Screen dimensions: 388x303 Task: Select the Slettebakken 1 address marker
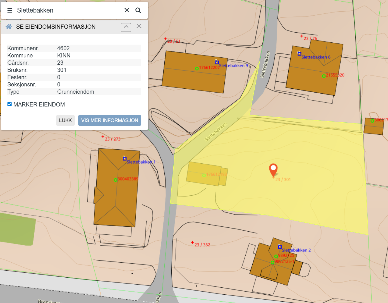124,158
